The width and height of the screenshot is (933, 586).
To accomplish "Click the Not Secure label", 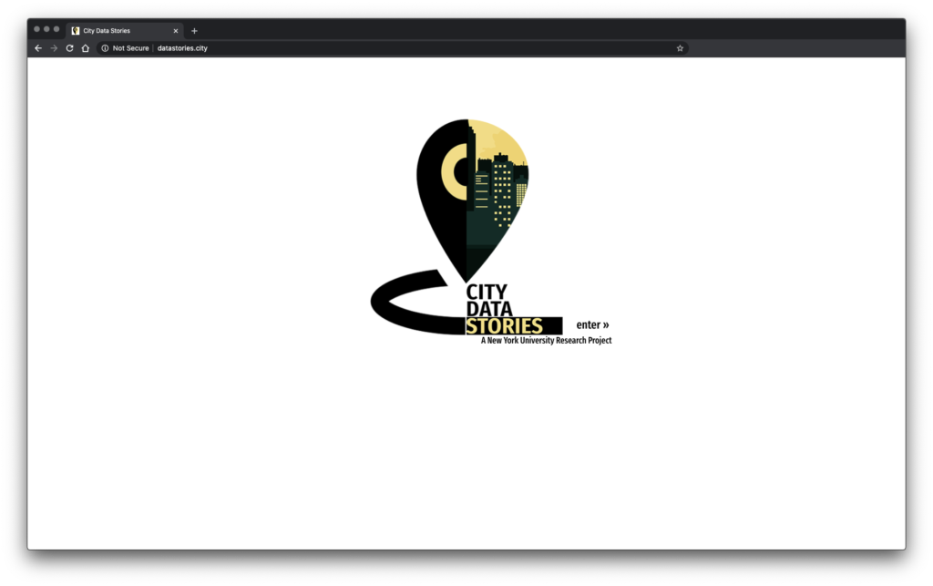I will coord(130,48).
